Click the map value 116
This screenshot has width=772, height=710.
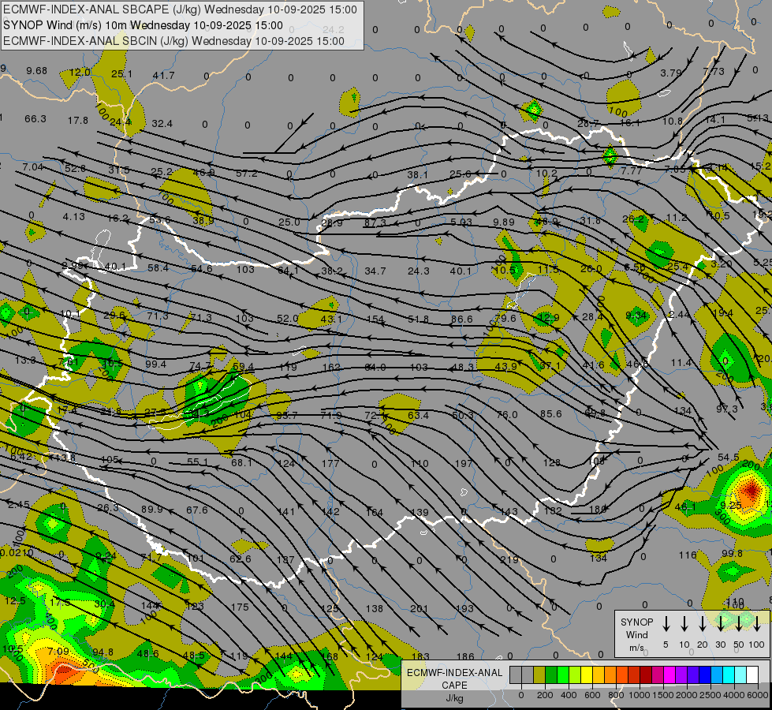[688, 555]
